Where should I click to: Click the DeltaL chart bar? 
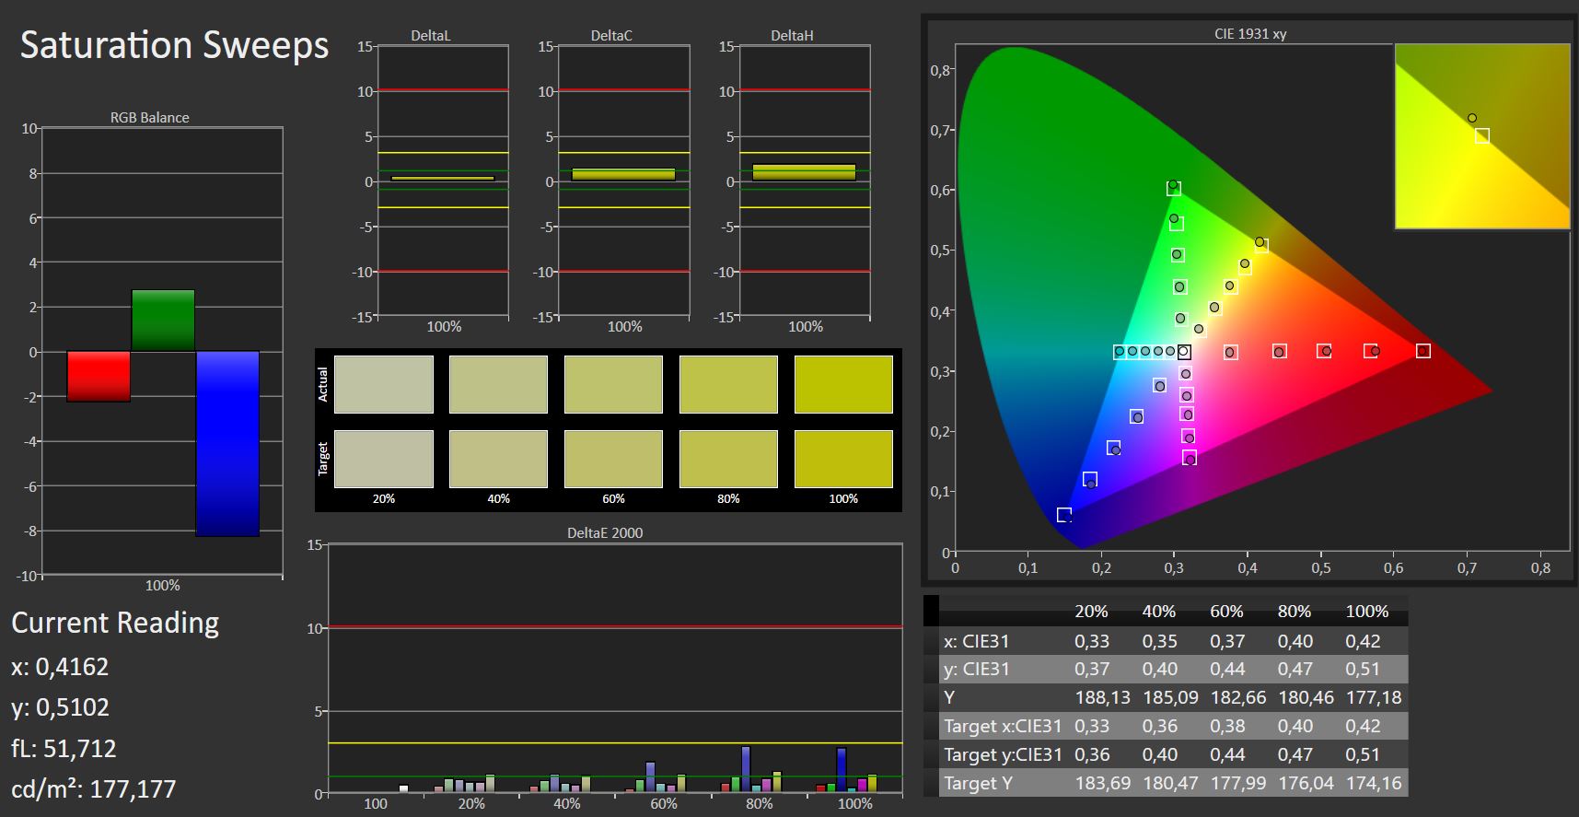coord(442,178)
